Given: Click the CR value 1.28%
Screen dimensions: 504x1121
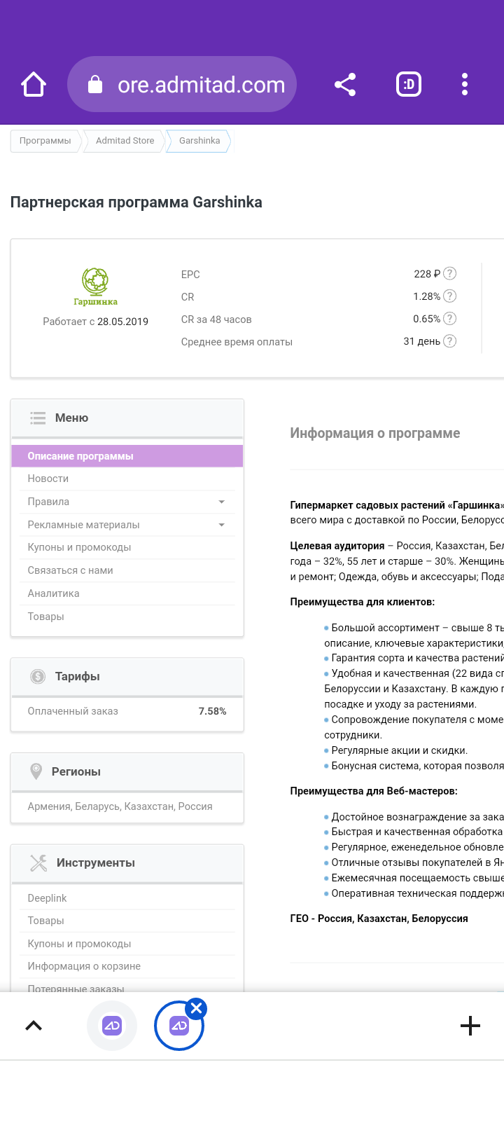Looking at the screenshot, I should (426, 296).
